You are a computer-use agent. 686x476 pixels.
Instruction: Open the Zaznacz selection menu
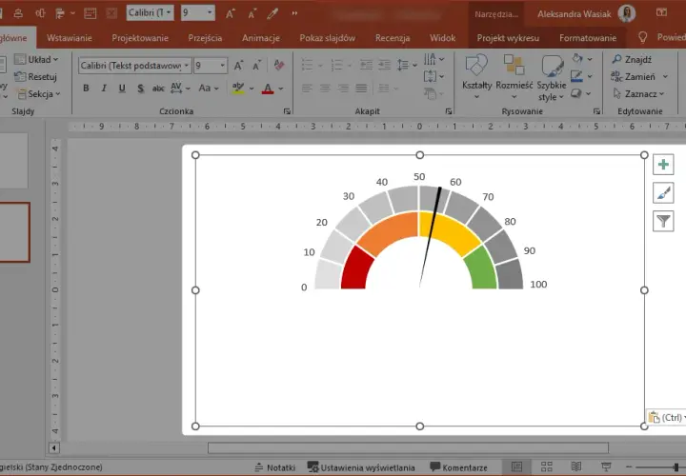[638, 93]
